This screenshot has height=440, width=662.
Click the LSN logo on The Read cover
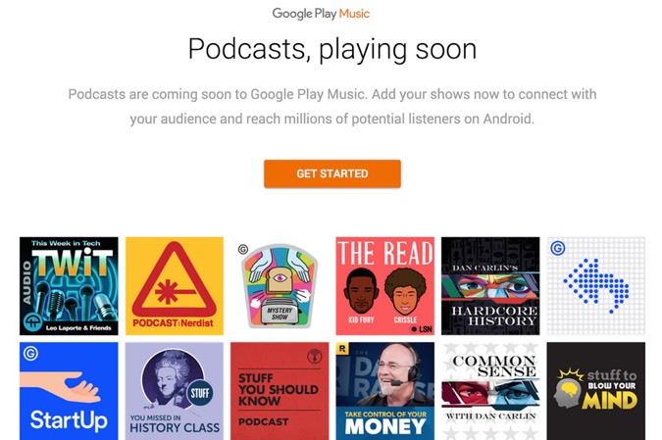(422, 329)
